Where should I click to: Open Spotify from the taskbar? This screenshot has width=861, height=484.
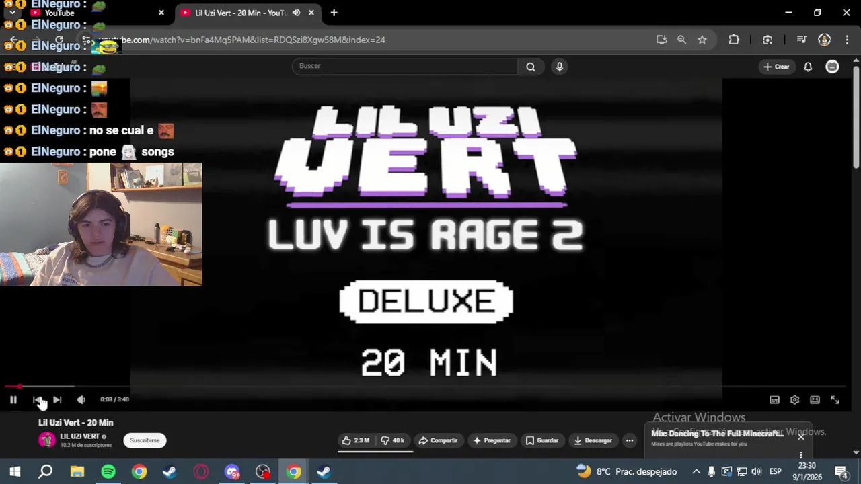[108, 471]
